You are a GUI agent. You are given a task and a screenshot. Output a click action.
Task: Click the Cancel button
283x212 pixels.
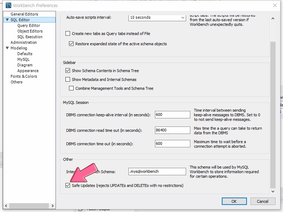(262, 201)
